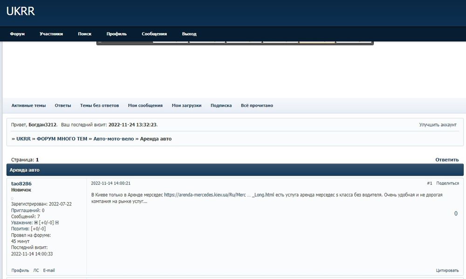Open ФОРУМ МНОГО ТЕМ breadcrumb
Image resolution: width=466 pixels, height=279 pixels.
pyautogui.click(x=62, y=139)
